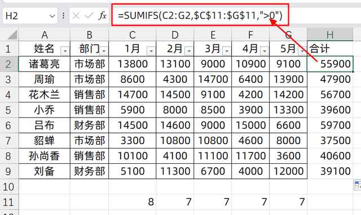
Task: Expand the 2月 filter dropdown
Action: [189, 51]
